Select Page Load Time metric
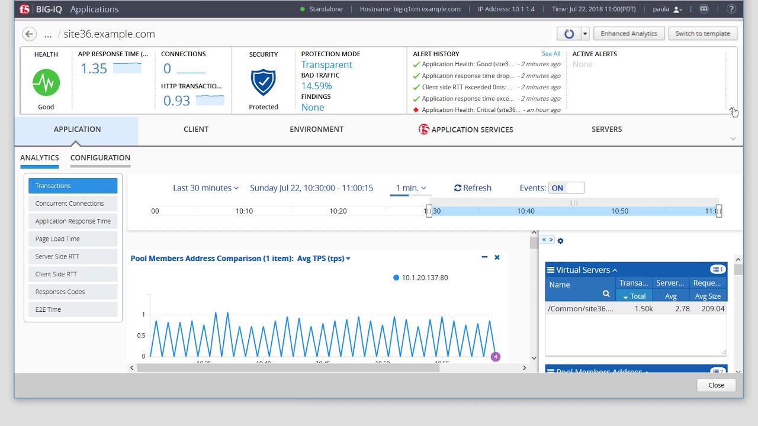 (x=73, y=239)
